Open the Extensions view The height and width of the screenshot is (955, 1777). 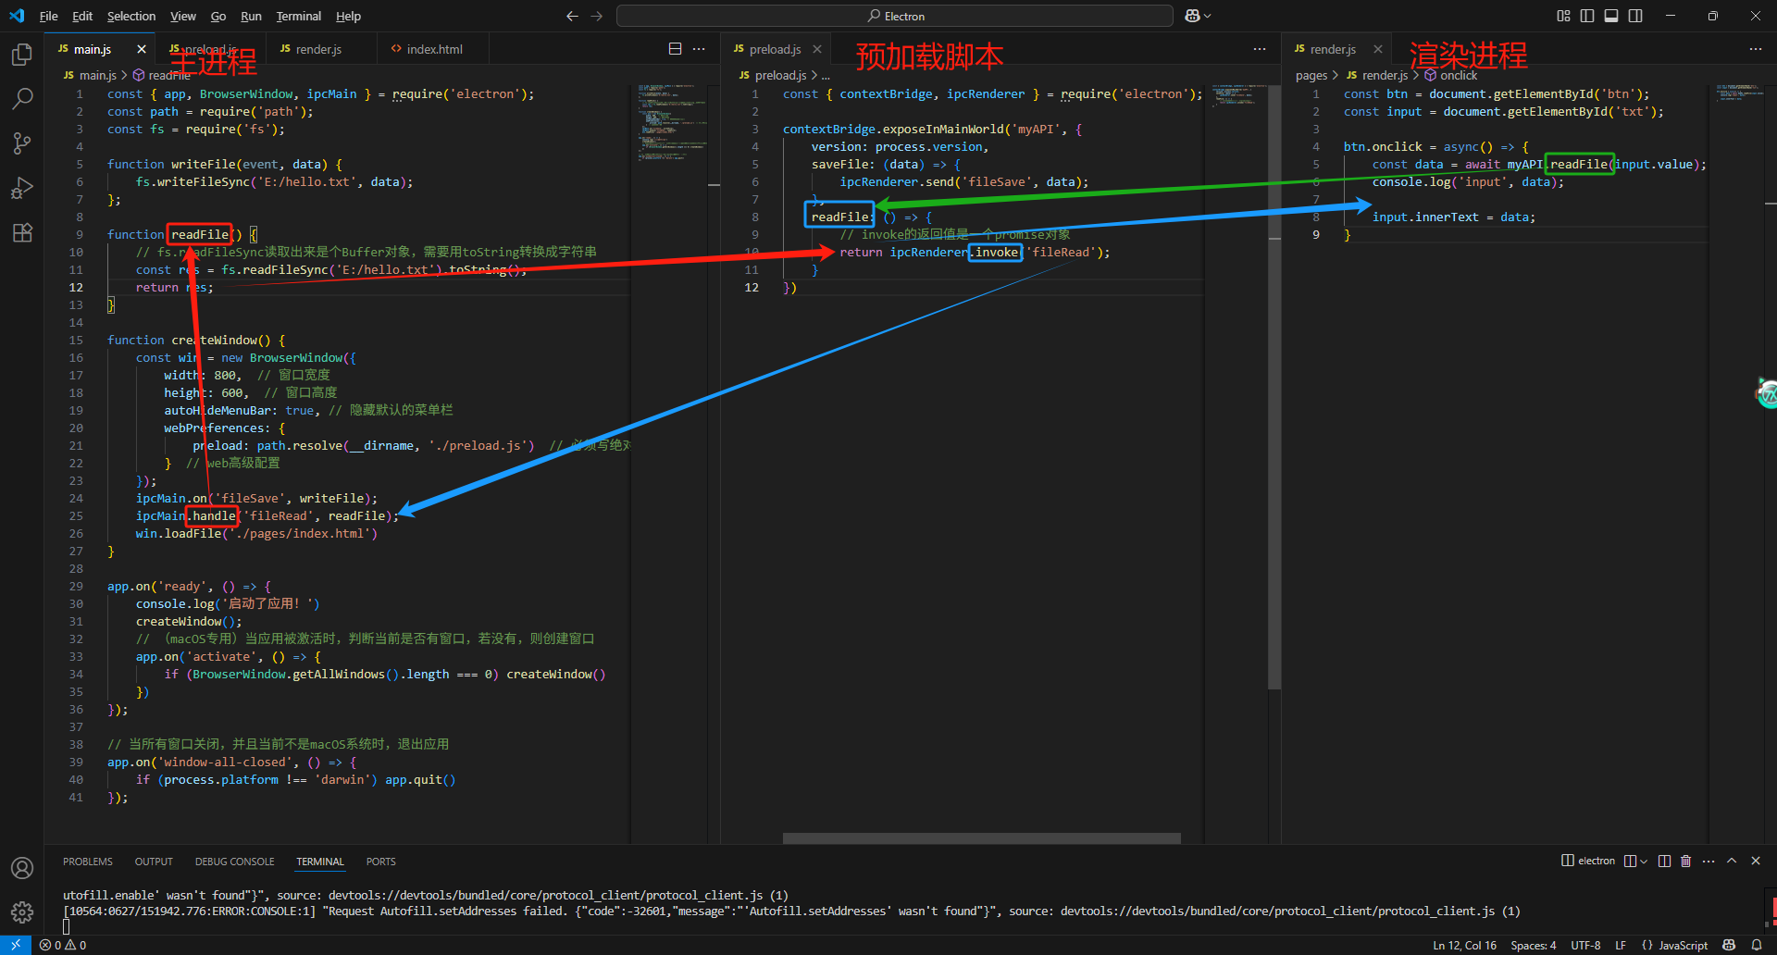tap(22, 232)
